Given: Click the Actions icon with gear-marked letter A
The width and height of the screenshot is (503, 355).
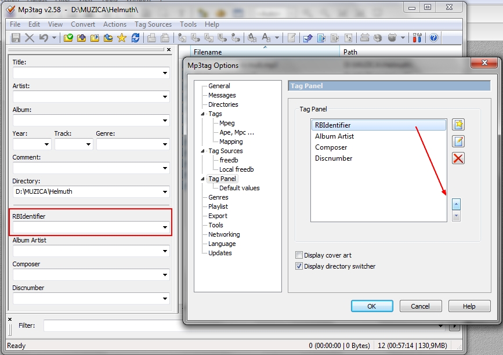Looking at the screenshot, I should (252, 38).
